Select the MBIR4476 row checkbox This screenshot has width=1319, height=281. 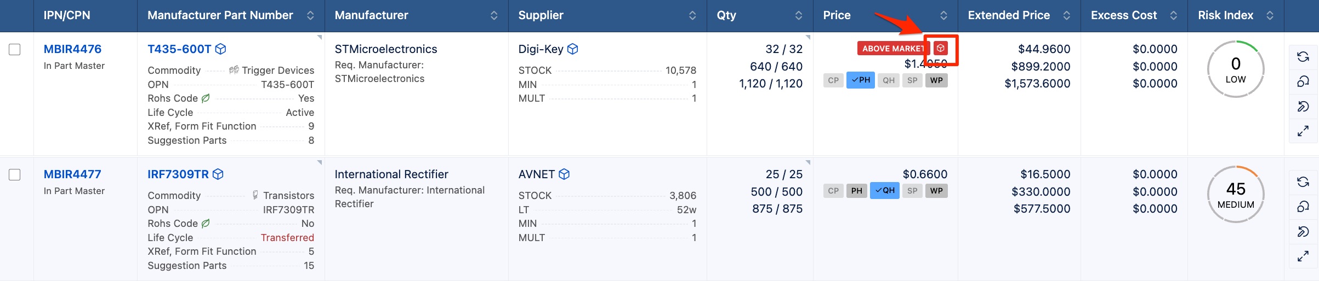[15, 49]
